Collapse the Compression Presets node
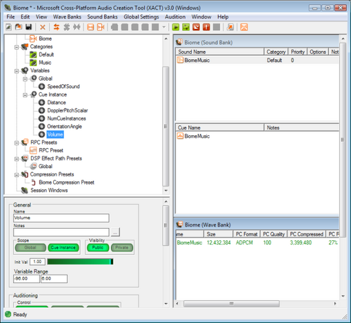Image resolution: width=351 pixels, height=323 pixels. (17, 175)
